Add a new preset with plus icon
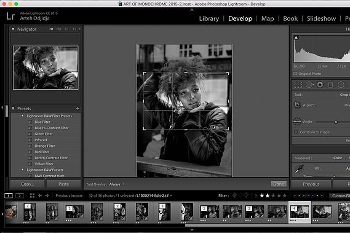The image size is (350, 233). (78, 108)
